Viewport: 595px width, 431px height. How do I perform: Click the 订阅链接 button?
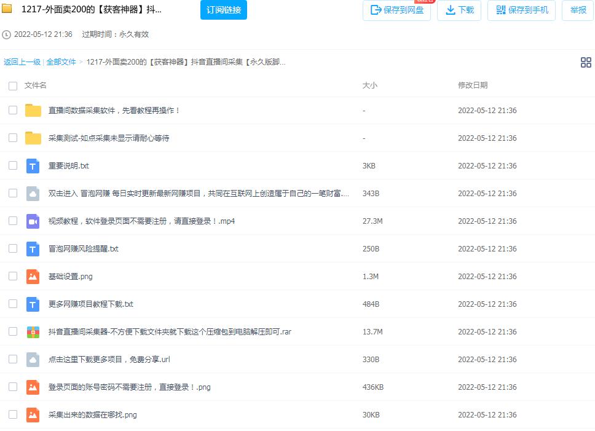(224, 10)
